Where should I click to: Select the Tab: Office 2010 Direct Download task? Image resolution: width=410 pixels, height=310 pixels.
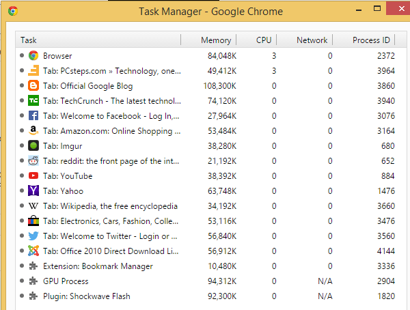coord(211,251)
